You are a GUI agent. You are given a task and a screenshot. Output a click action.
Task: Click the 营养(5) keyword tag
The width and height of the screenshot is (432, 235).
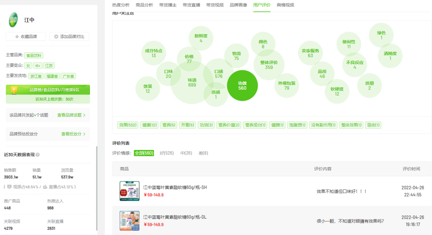pyautogui.click(x=169, y=125)
